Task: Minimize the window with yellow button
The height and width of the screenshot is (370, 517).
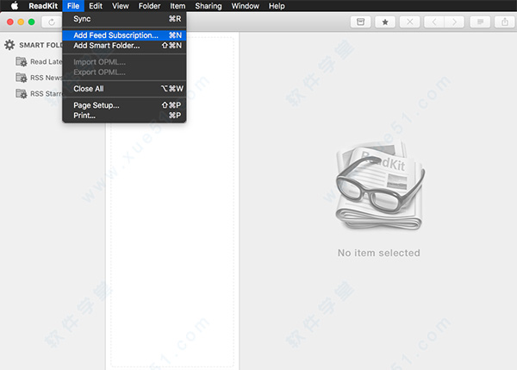Action: tap(21, 22)
